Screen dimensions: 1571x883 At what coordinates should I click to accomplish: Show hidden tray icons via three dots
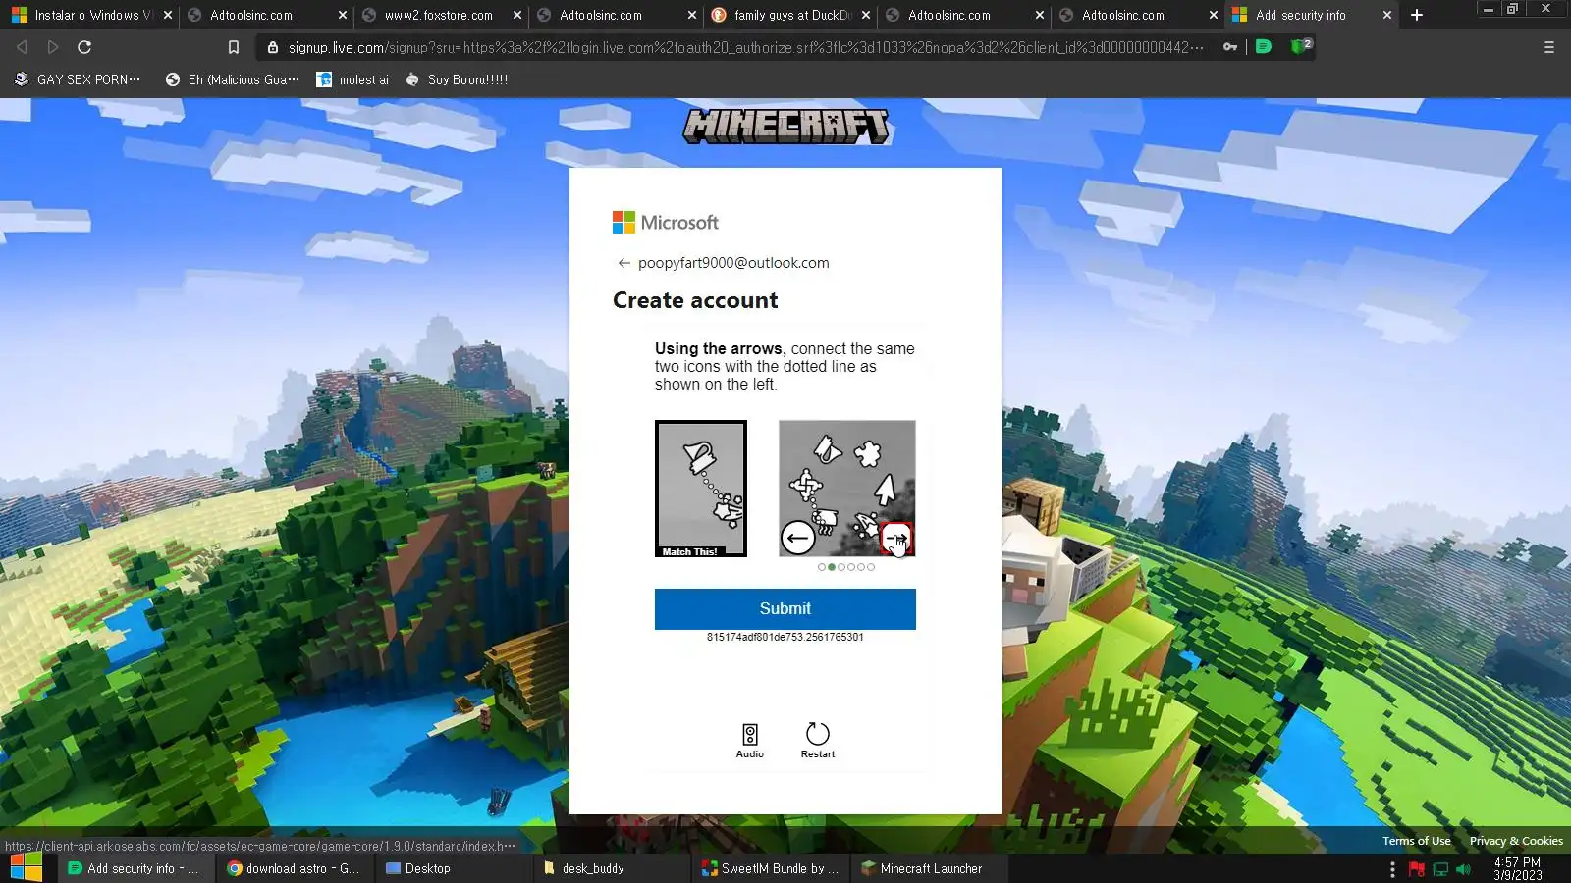click(1392, 869)
